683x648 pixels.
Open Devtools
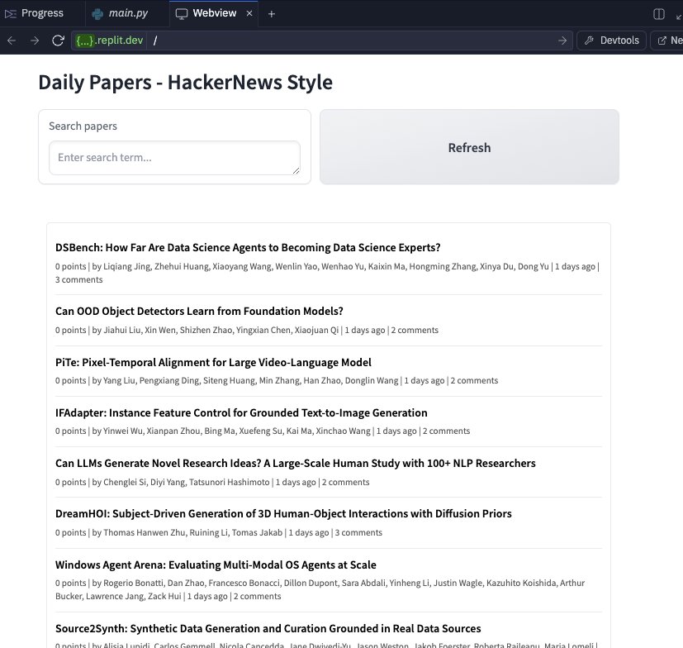(x=612, y=40)
